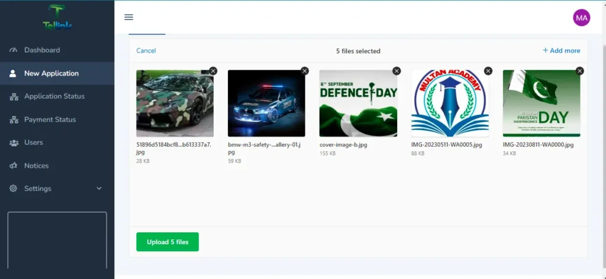Click the Dashboard gauge icon

tap(14, 50)
